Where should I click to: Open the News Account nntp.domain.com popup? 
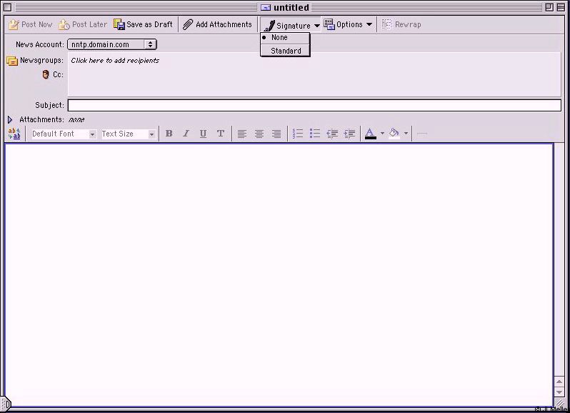pos(112,44)
